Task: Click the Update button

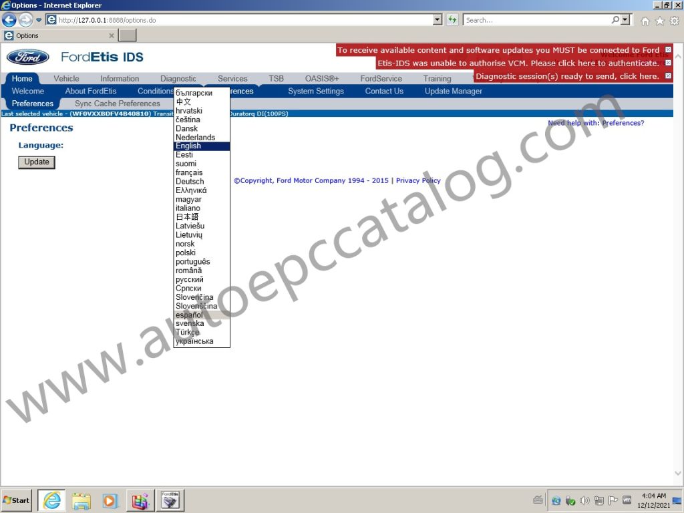Action: [x=36, y=162]
